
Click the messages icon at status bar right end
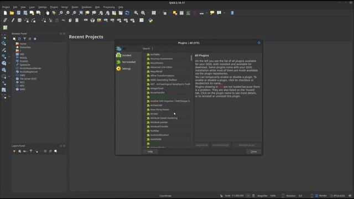pyautogui.click(x=350, y=196)
